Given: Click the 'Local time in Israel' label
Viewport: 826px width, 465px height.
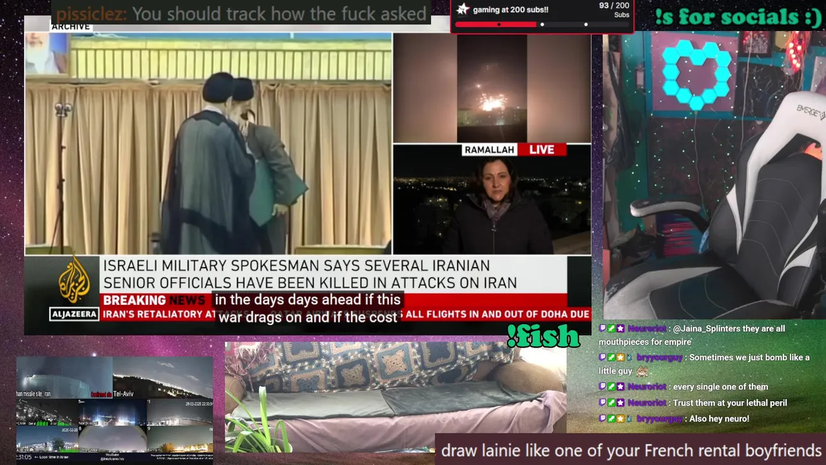Looking at the screenshot, I should pos(52,457).
